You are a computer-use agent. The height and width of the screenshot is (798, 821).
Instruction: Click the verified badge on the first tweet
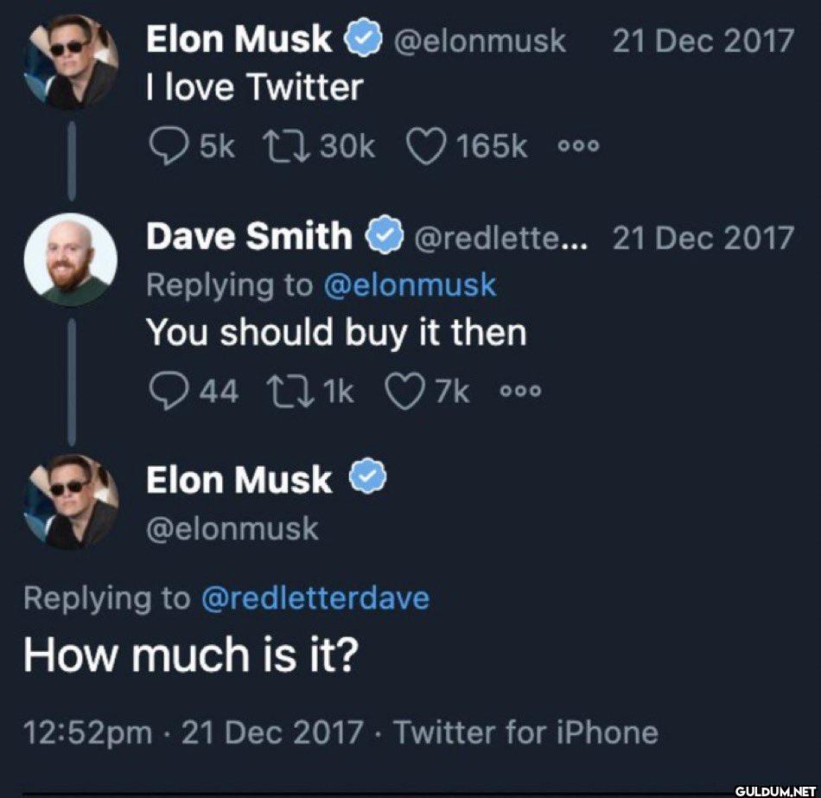click(363, 36)
